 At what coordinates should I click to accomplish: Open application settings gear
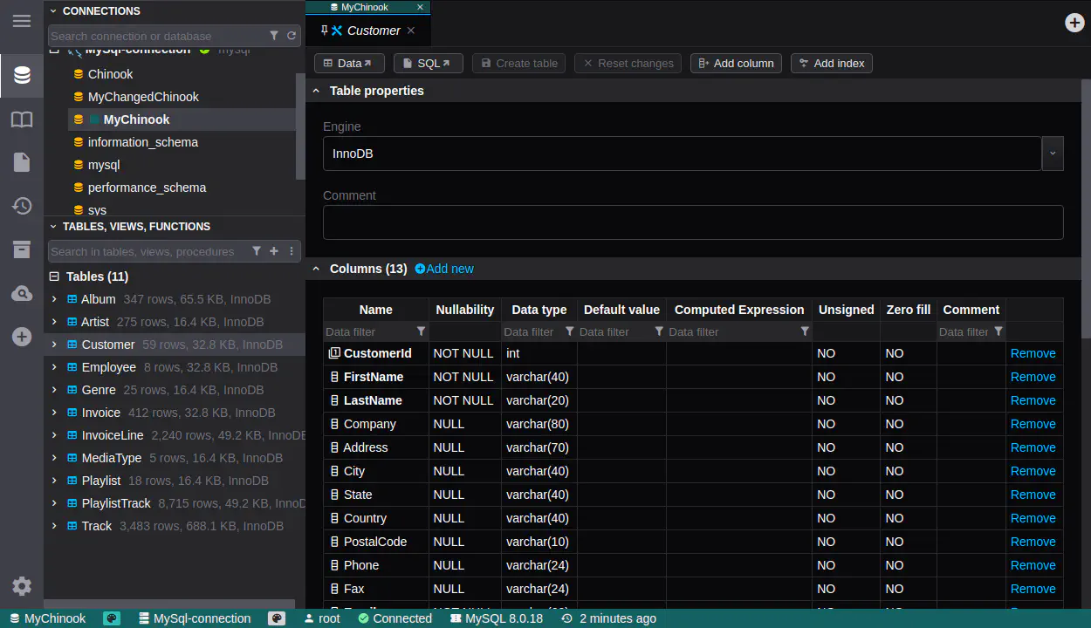pos(22,586)
